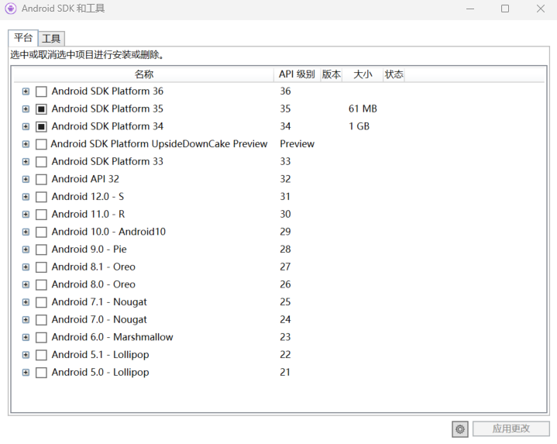Click the 61 MB size value
557x444 pixels.
[363, 108]
